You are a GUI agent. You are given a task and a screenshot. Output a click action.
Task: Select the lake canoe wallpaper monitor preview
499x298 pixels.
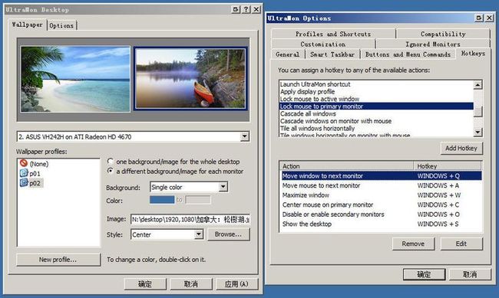coord(190,78)
